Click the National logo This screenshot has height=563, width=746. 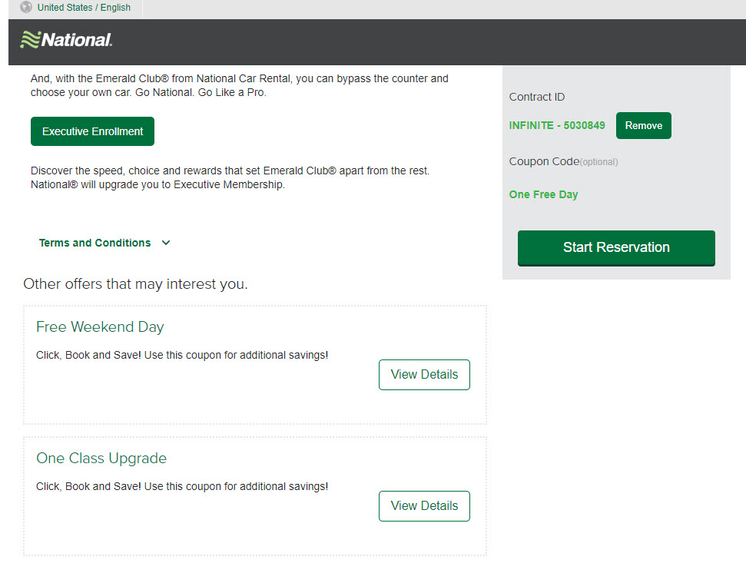(x=66, y=39)
